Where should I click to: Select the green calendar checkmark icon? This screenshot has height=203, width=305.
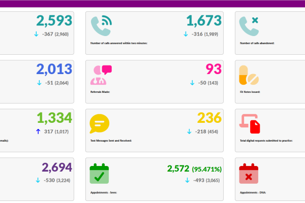(99, 173)
